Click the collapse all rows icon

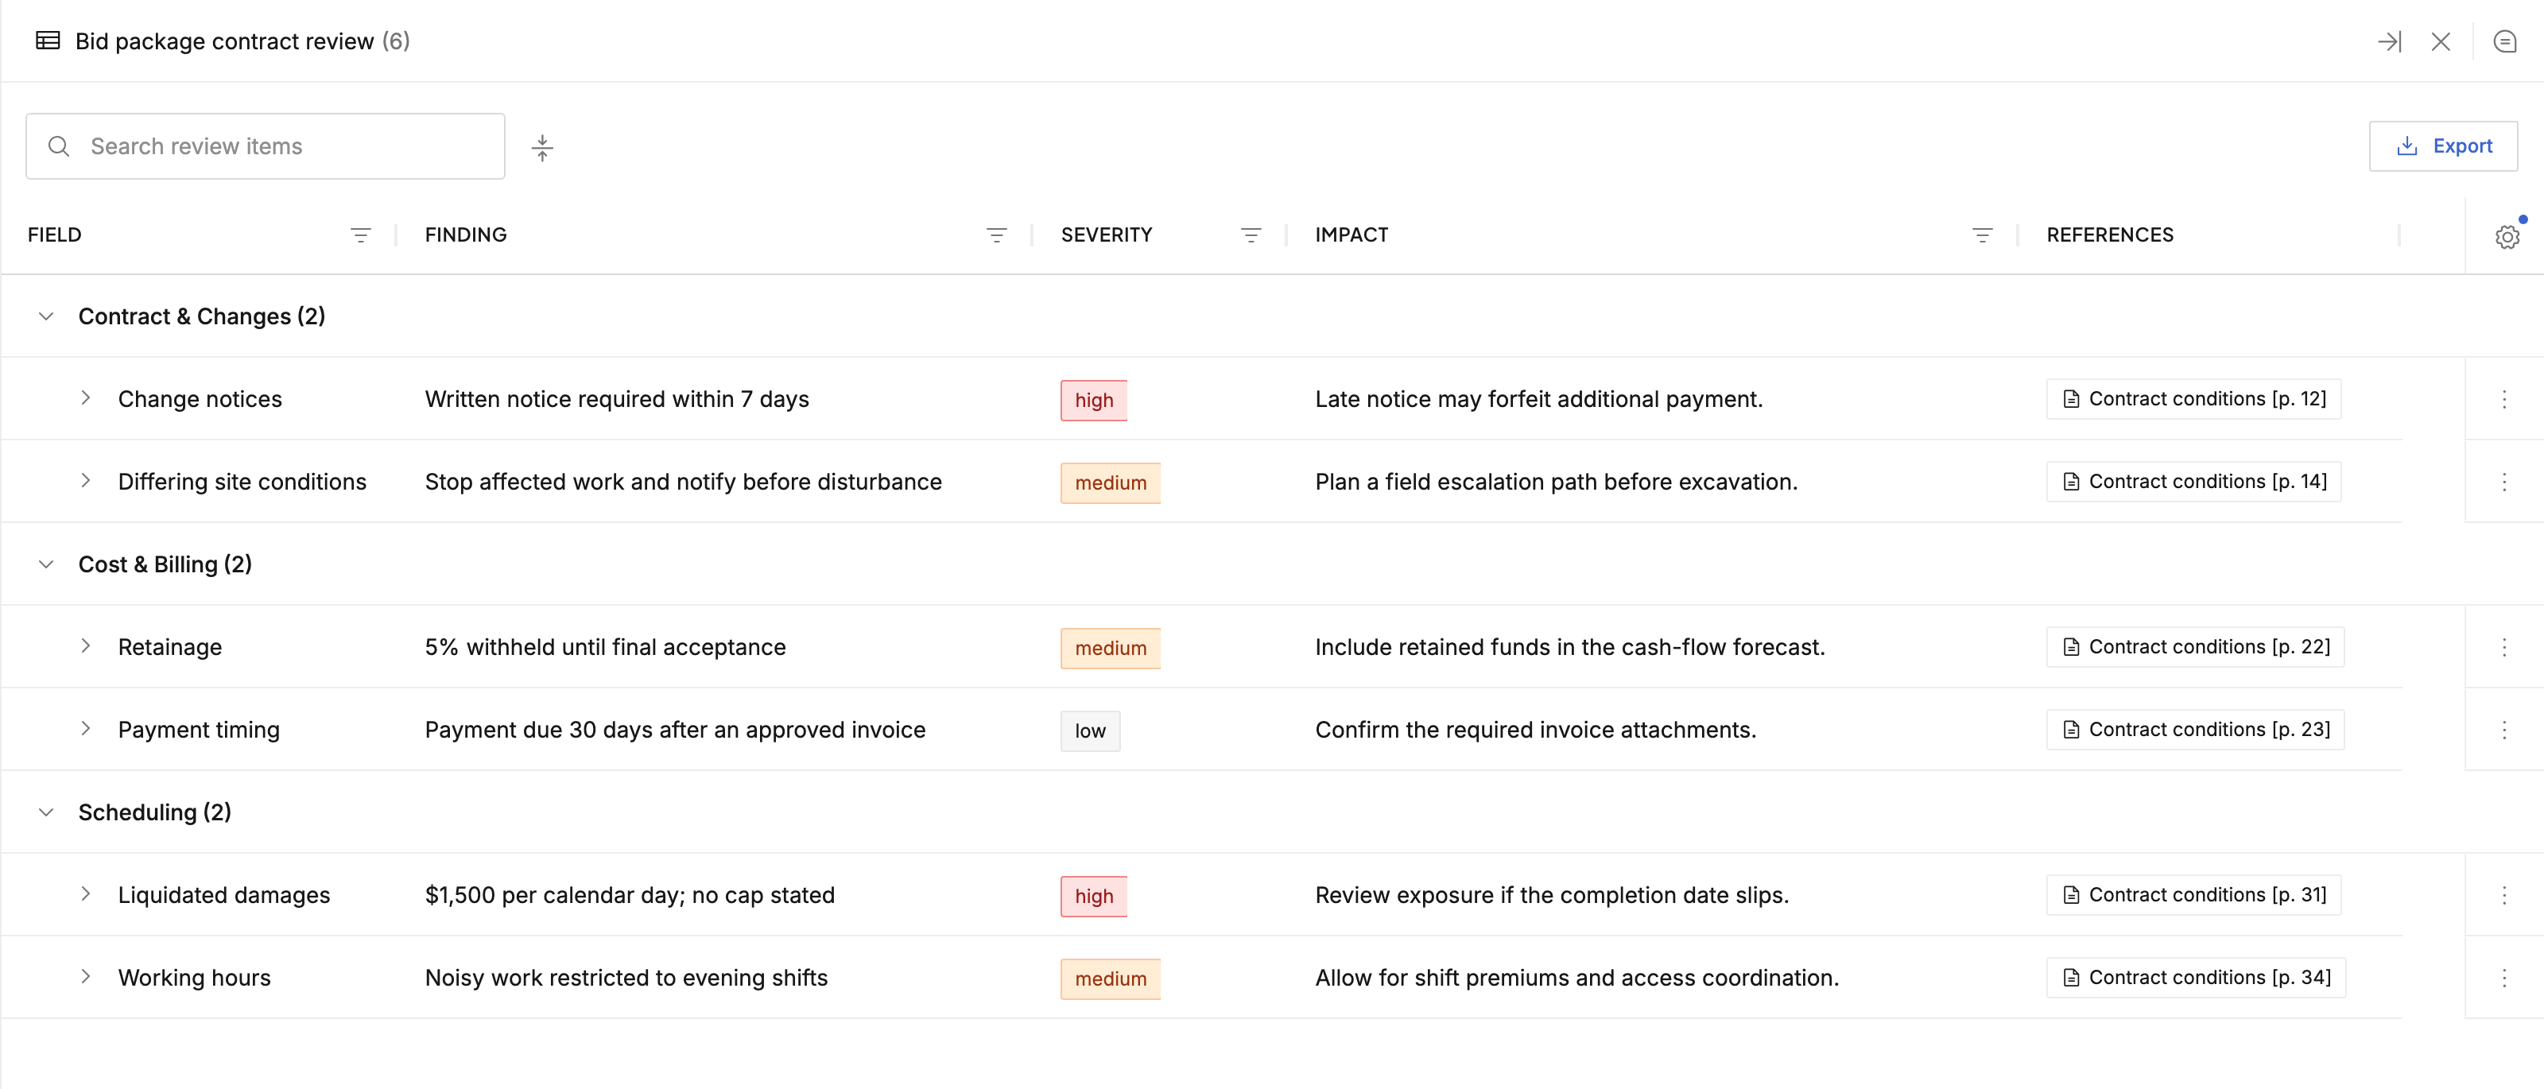tap(542, 147)
